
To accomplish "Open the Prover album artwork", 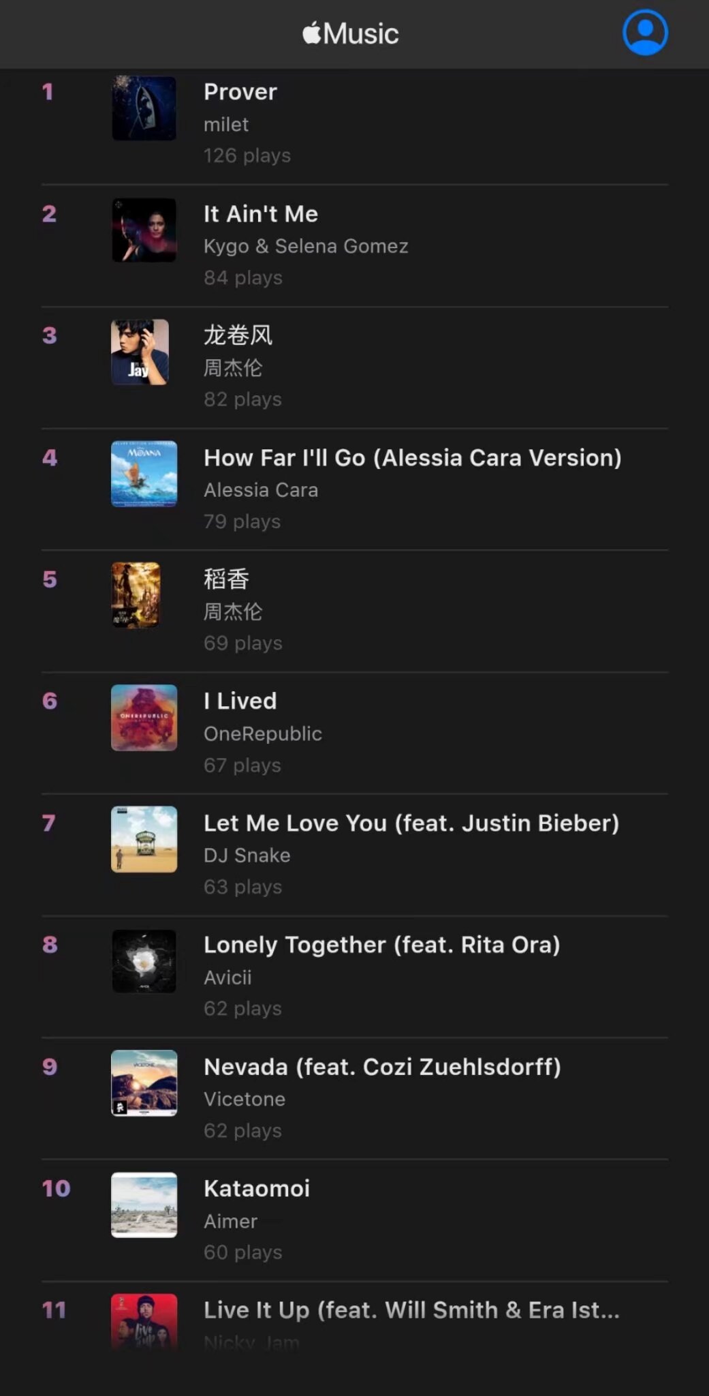I will [x=144, y=108].
